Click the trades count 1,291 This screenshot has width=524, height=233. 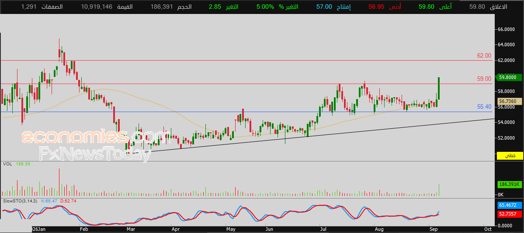[28, 7]
